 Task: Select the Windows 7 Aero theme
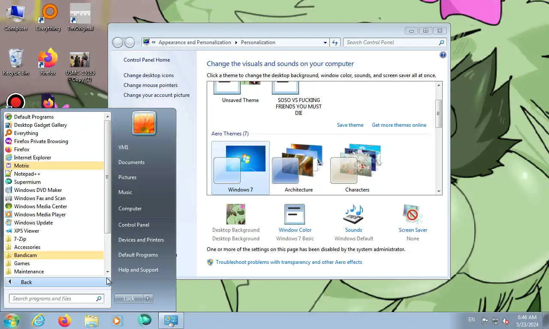(240, 168)
